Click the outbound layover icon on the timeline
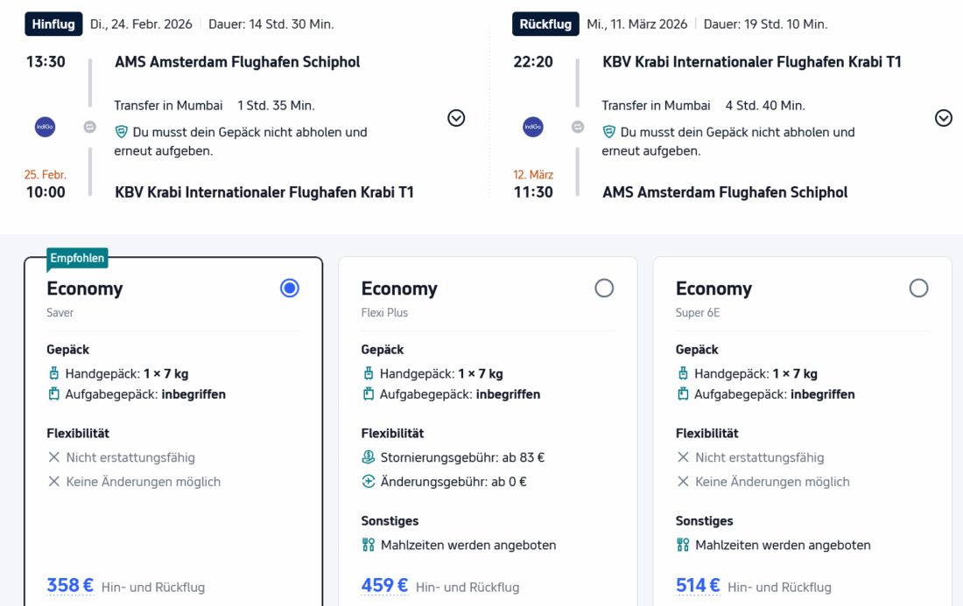 pyautogui.click(x=89, y=127)
